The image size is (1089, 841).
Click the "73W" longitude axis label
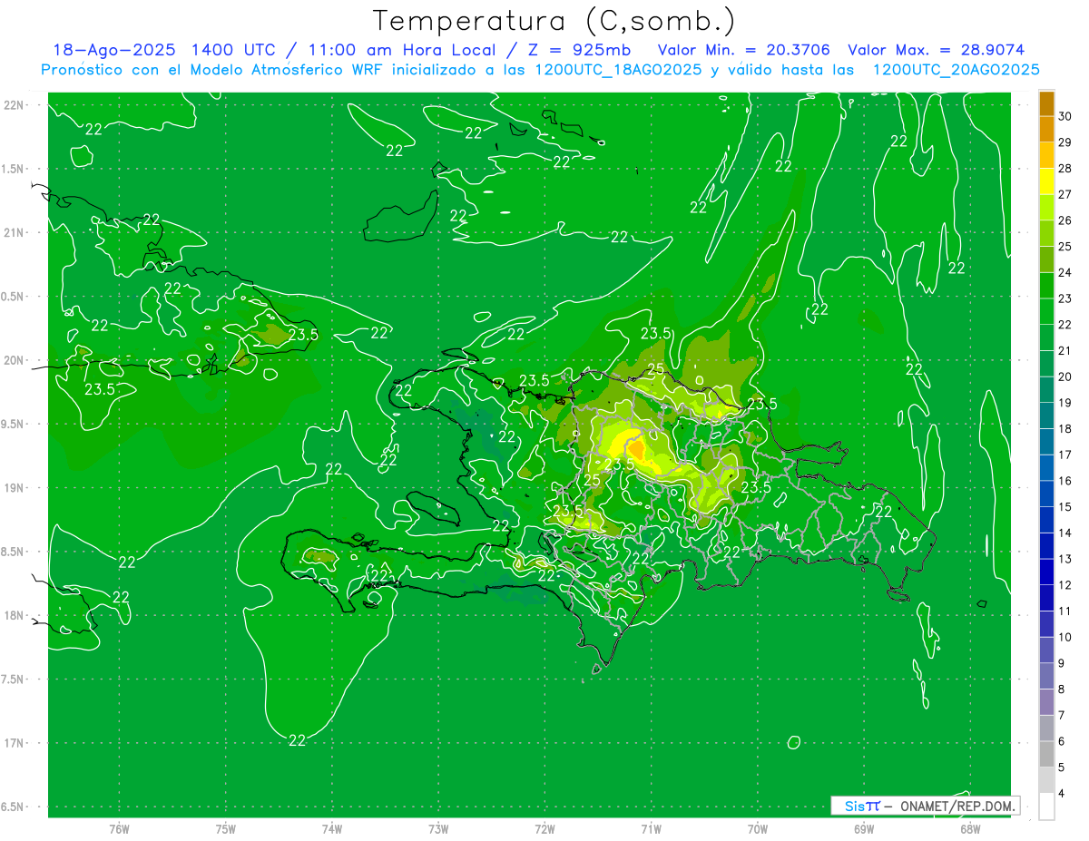coord(438,828)
